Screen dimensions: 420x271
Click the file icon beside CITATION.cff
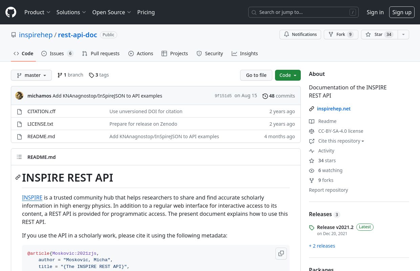(19, 111)
